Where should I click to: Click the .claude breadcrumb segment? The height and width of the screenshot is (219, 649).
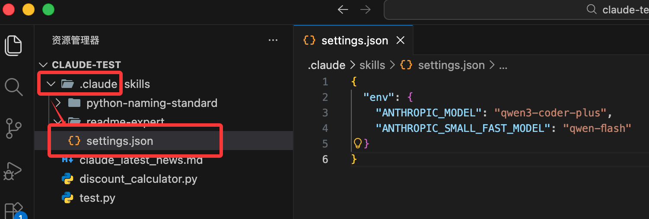[x=326, y=65]
